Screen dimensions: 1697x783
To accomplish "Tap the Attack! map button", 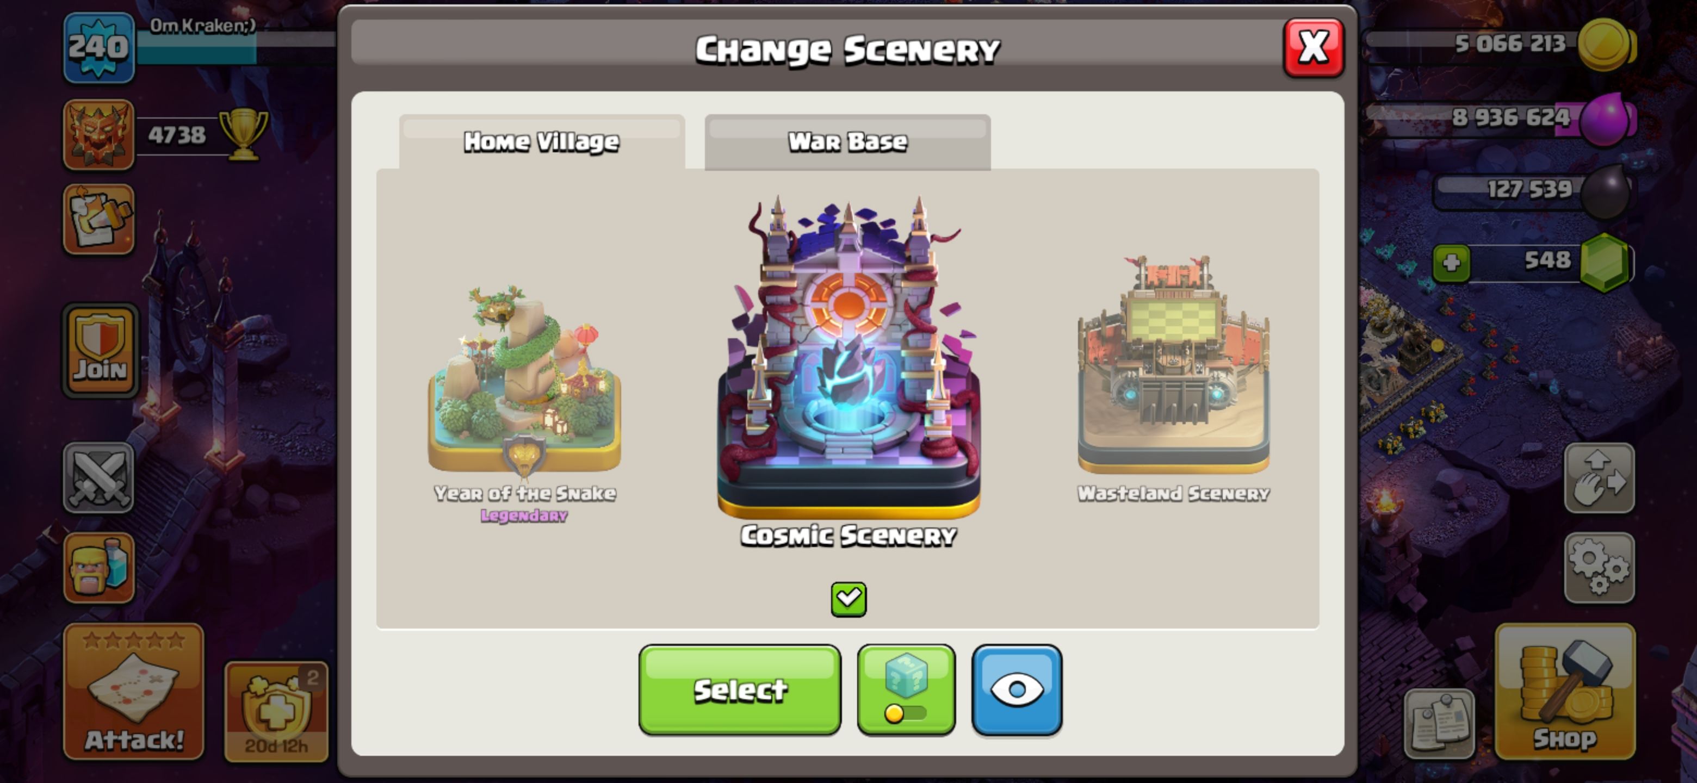I will tap(134, 692).
